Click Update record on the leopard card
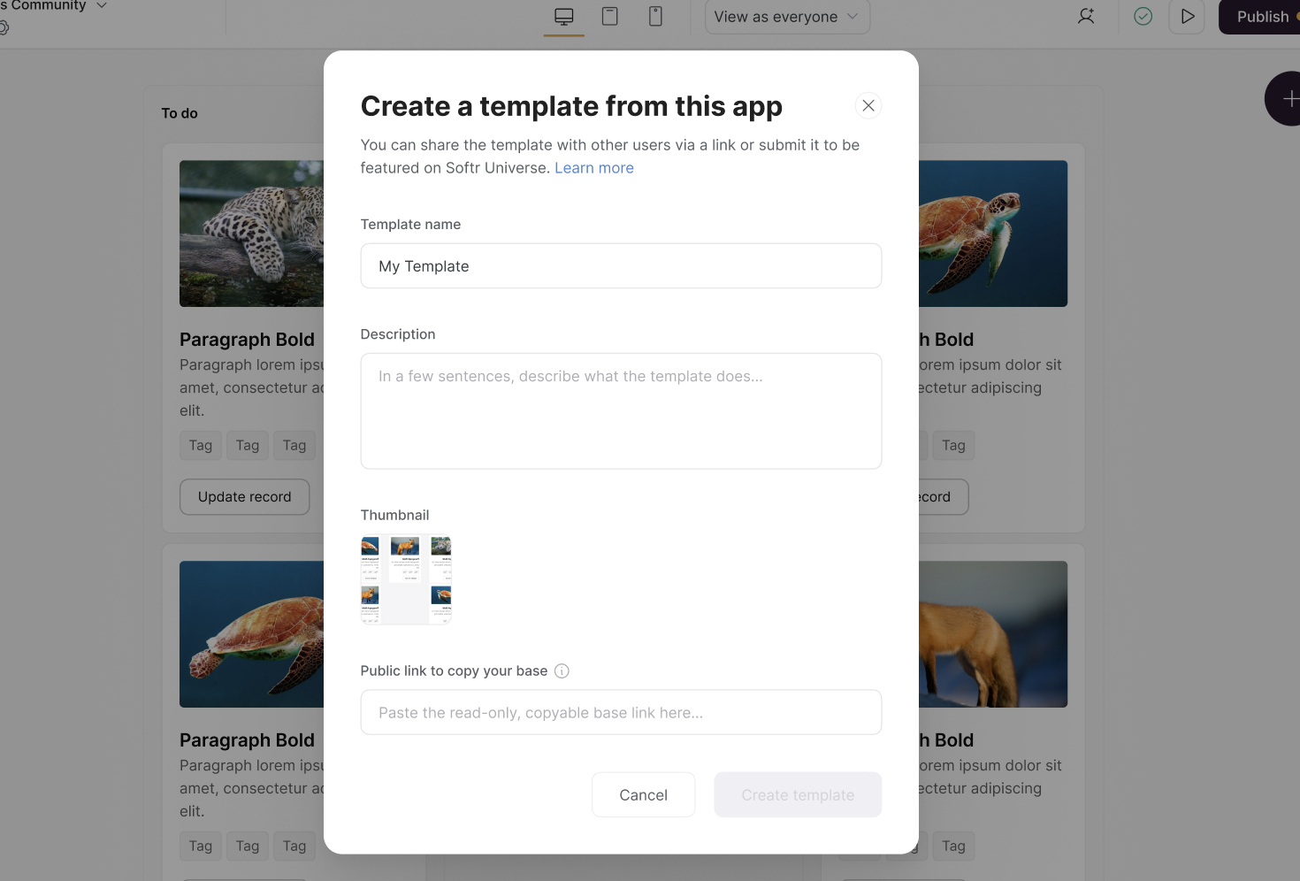 click(x=245, y=497)
